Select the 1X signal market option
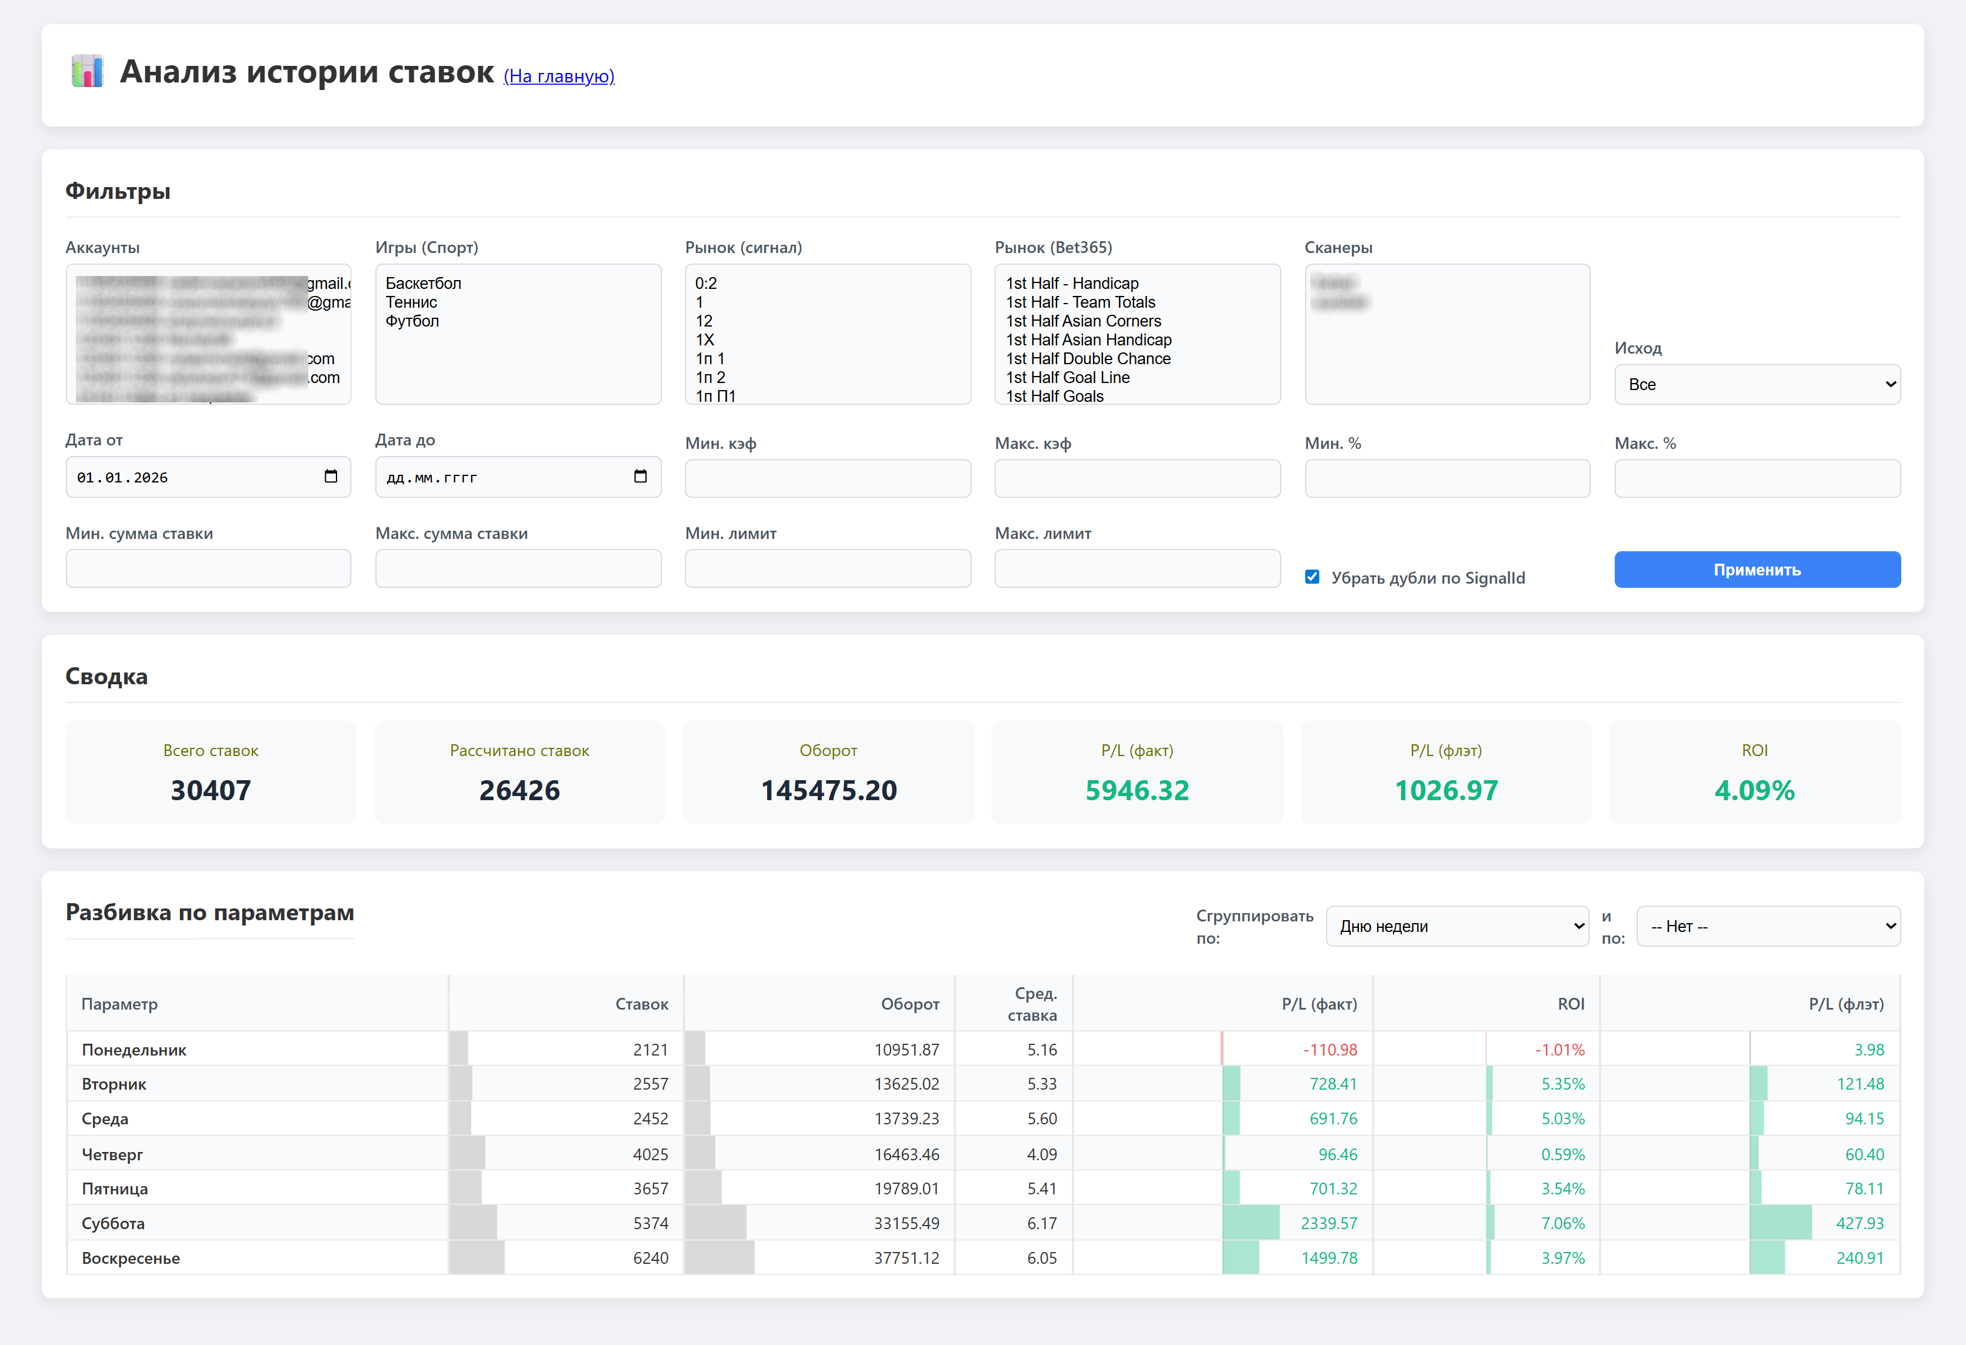Screen dimensions: 1966x1345 [x=705, y=339]
